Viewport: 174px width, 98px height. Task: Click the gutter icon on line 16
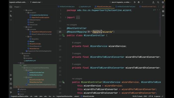coord(63,35)
